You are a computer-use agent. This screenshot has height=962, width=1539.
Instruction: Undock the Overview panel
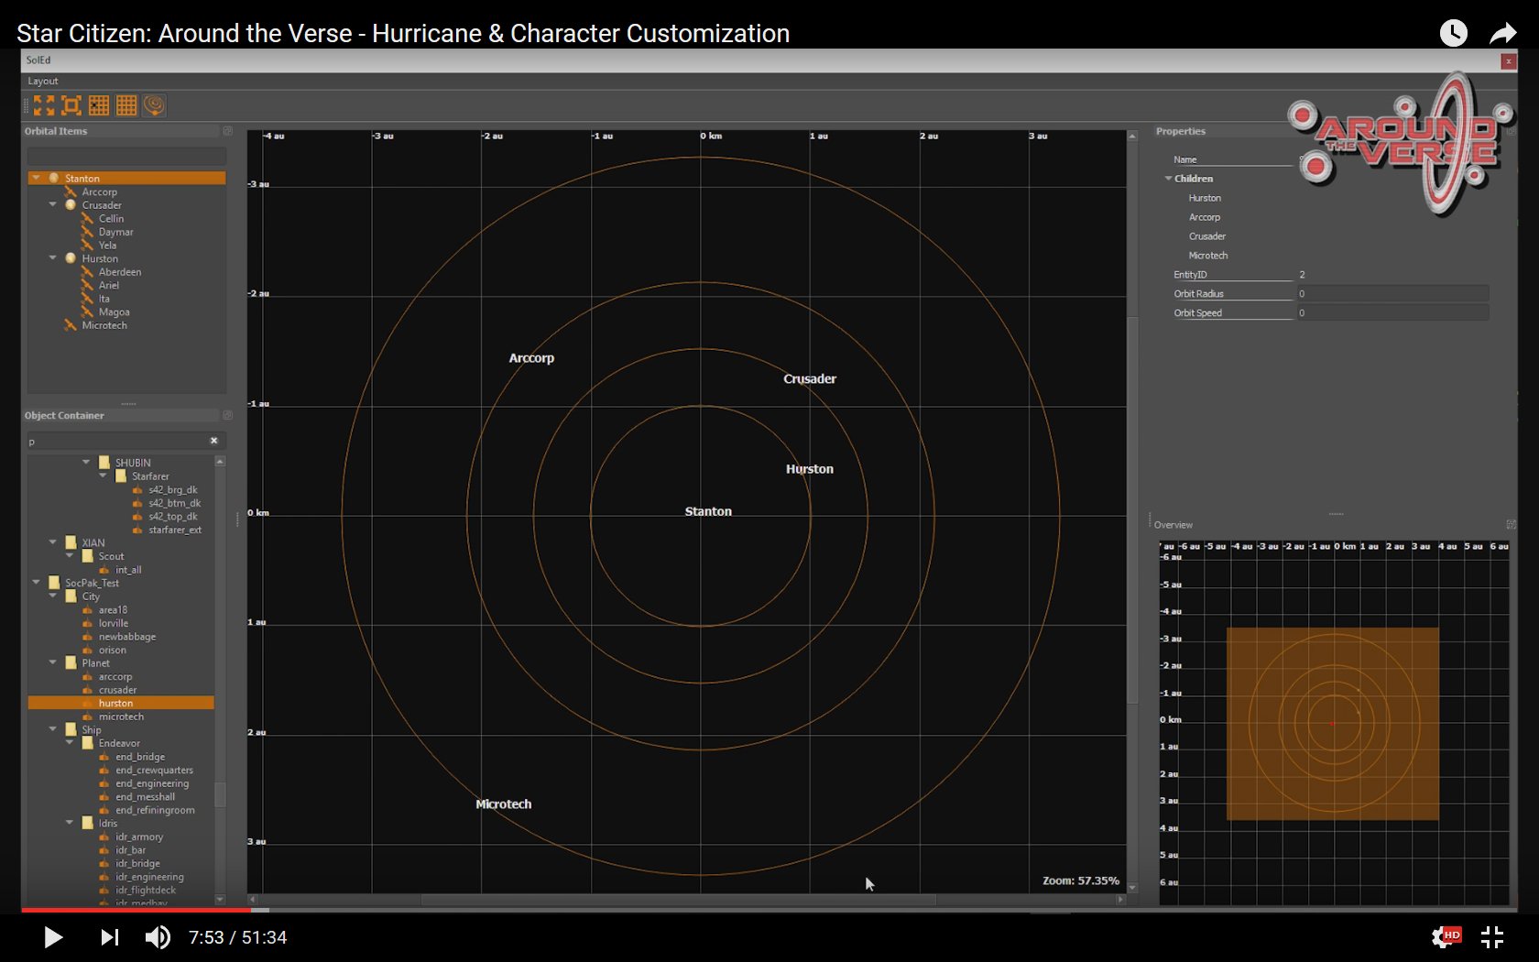(1511, 525)
